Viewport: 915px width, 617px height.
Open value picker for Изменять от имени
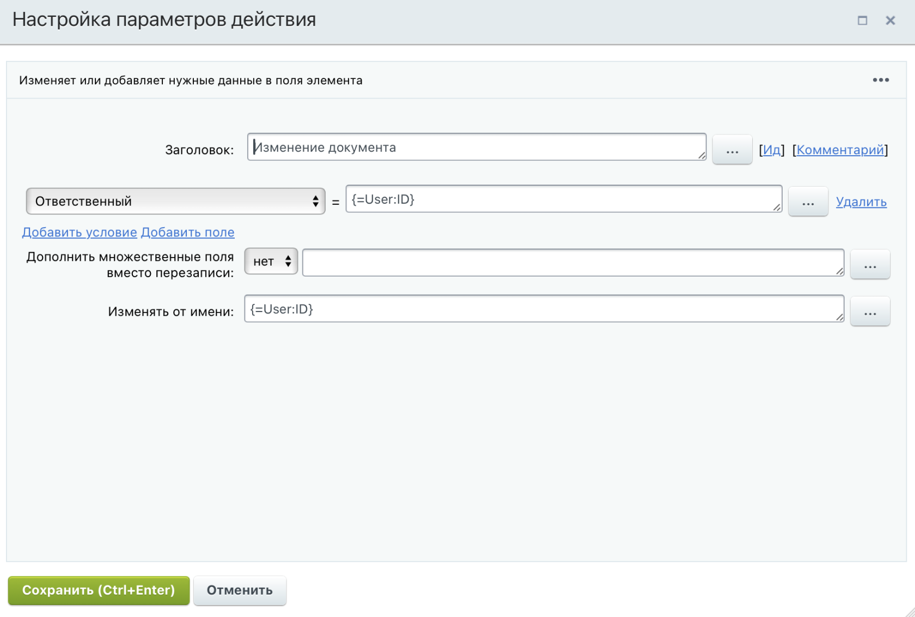870,311
